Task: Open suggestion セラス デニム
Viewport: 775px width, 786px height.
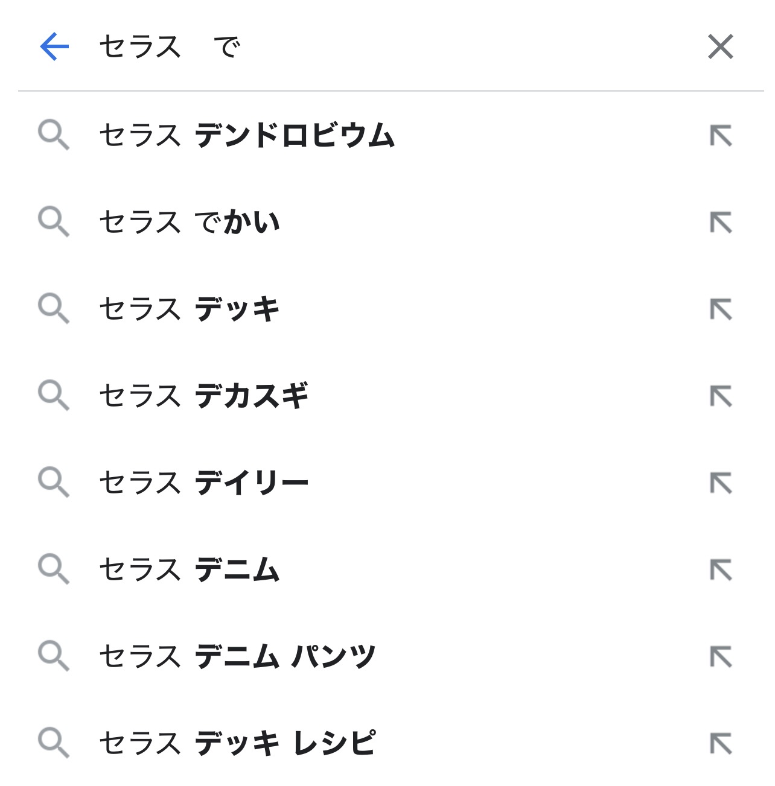Action: (x=386, y=569)
